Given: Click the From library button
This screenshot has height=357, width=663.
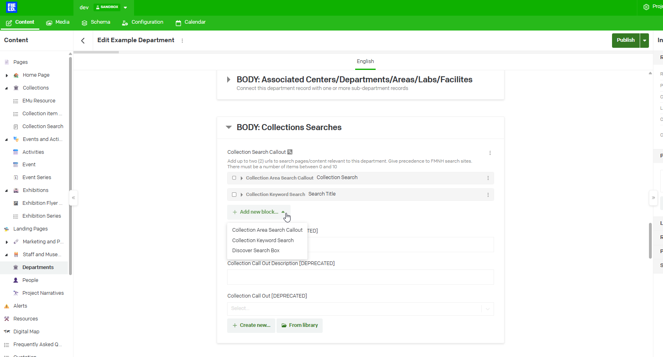Looking at the screenshot, I should point(299,325).
